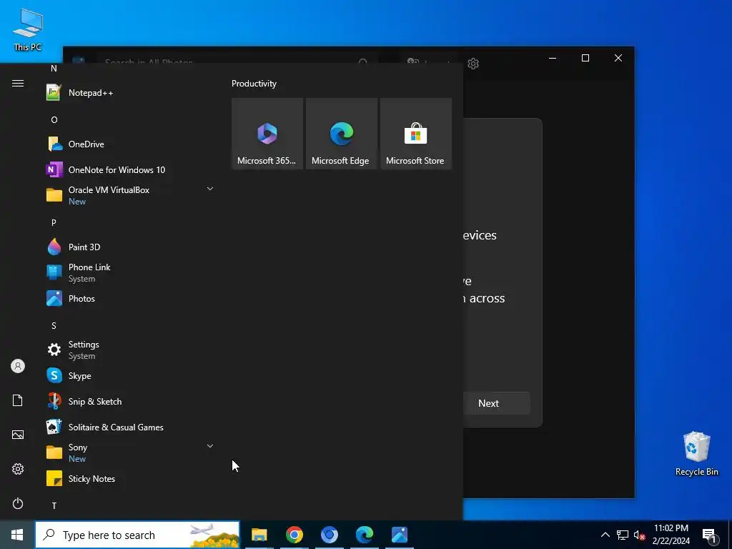Open the Microsoft Edge tile
732x549 pixels.
341,134
